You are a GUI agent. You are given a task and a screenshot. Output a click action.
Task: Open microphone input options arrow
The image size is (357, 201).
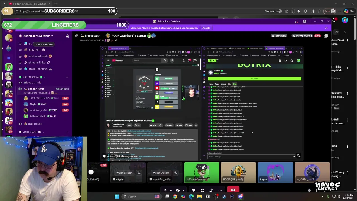pos(171,190)
